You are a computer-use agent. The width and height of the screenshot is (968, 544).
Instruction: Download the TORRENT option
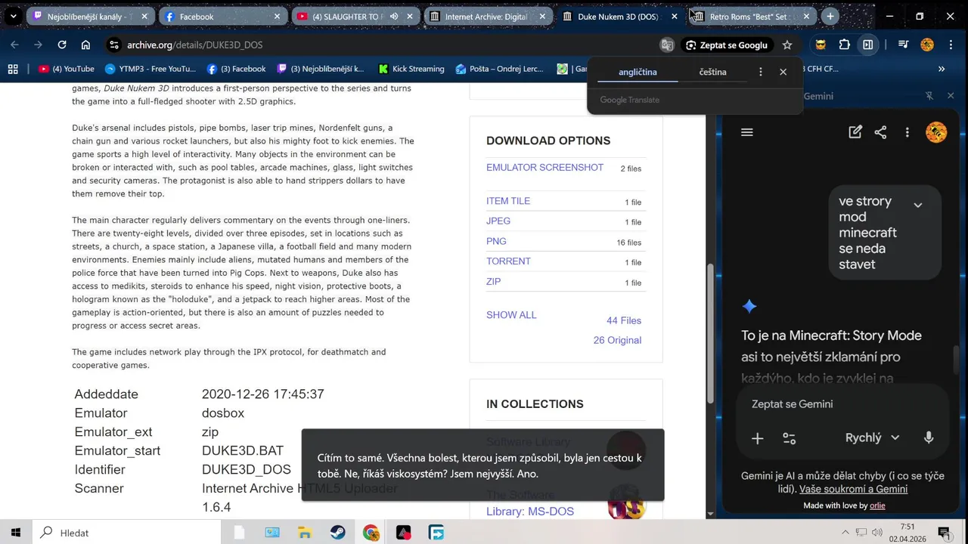click(508, 261)
